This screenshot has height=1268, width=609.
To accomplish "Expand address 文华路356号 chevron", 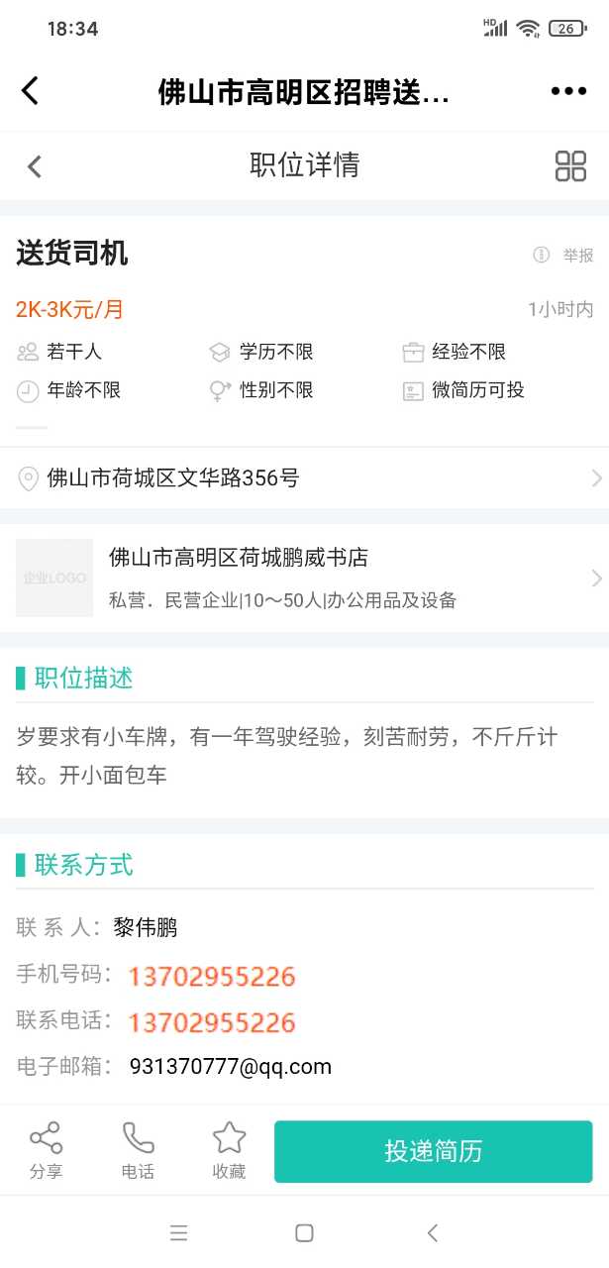I will click(596, 479).
